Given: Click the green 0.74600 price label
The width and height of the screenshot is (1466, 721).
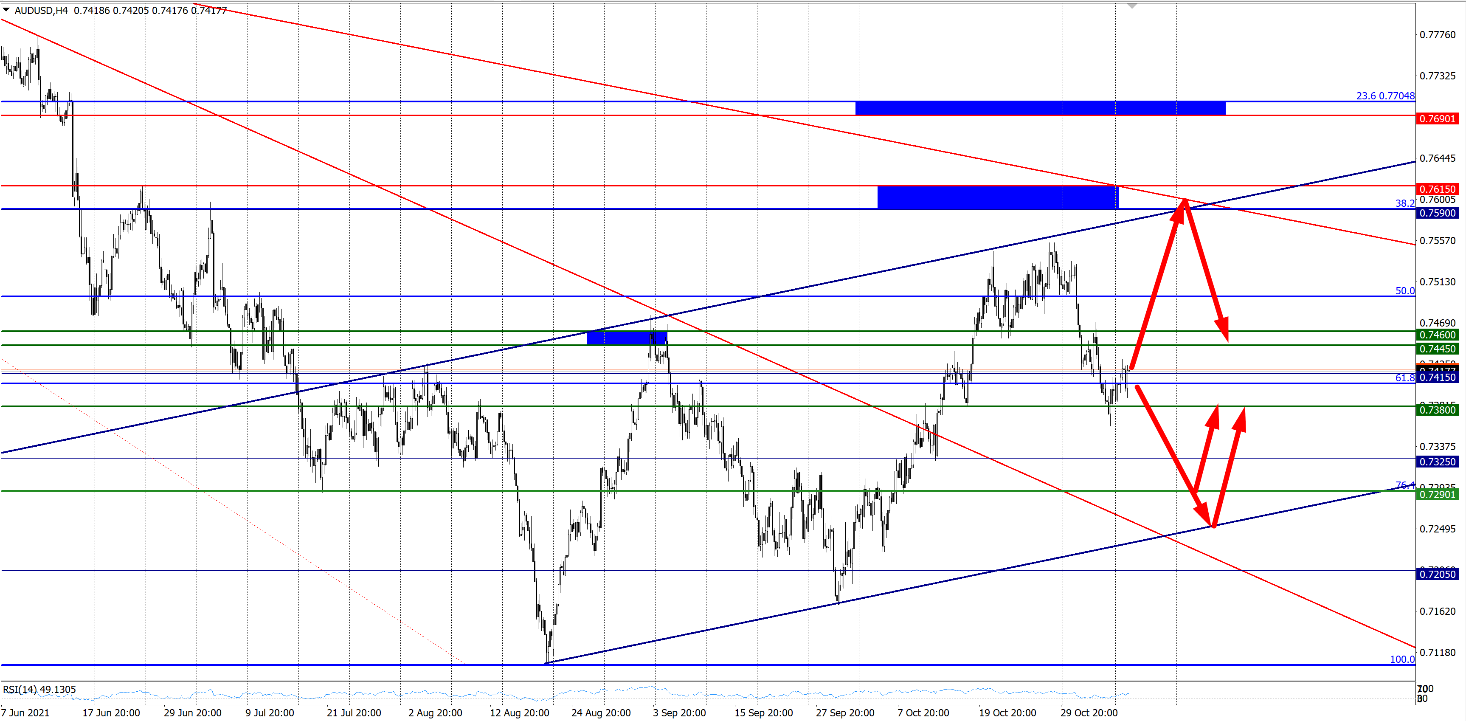Looking at the screenshot, I should pos(1437,335).
